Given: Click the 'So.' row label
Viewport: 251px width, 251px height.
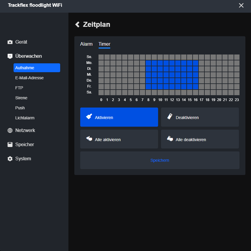Looking at the screenshot, I should pos(89,57).
